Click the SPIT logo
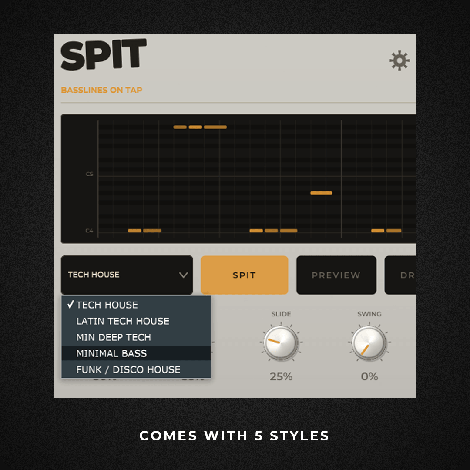470x470 pixels. (104, 54)
